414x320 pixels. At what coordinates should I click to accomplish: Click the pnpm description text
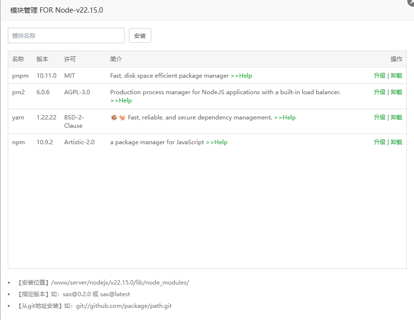tap(169, 76)
